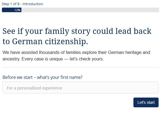Click the "what's your first name?" question text
Viewport: 164px width, 113px height.
click(x=60, y=77)
